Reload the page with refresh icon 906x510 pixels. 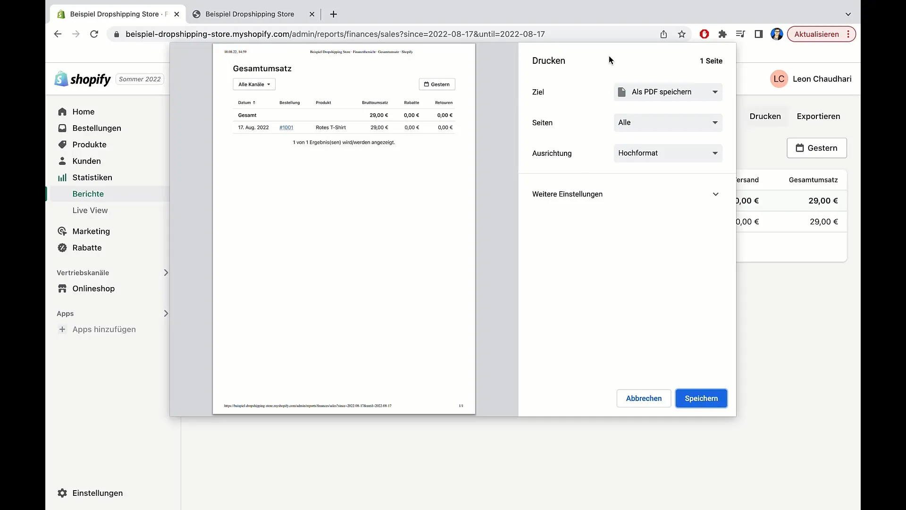coord(94,34)
